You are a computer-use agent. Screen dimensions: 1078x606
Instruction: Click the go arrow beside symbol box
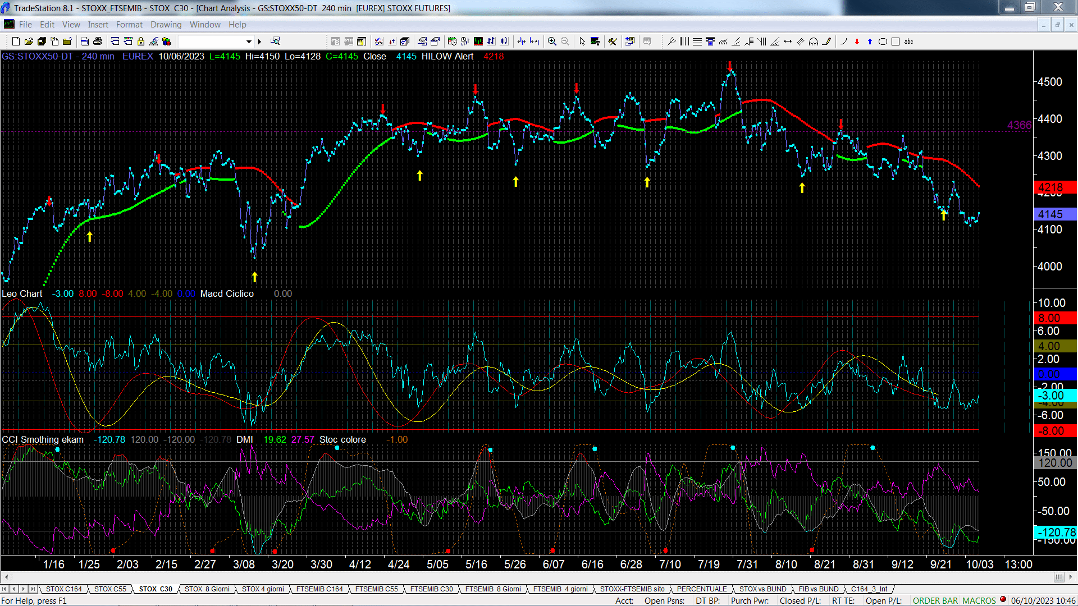(x=259, y=41)
